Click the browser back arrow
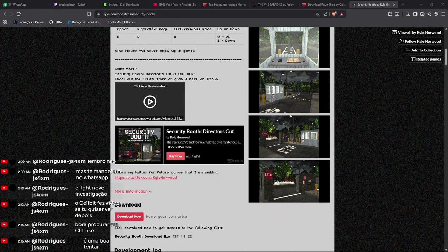The width and height of the screenshot is (448, 252). tap(5, 14)
